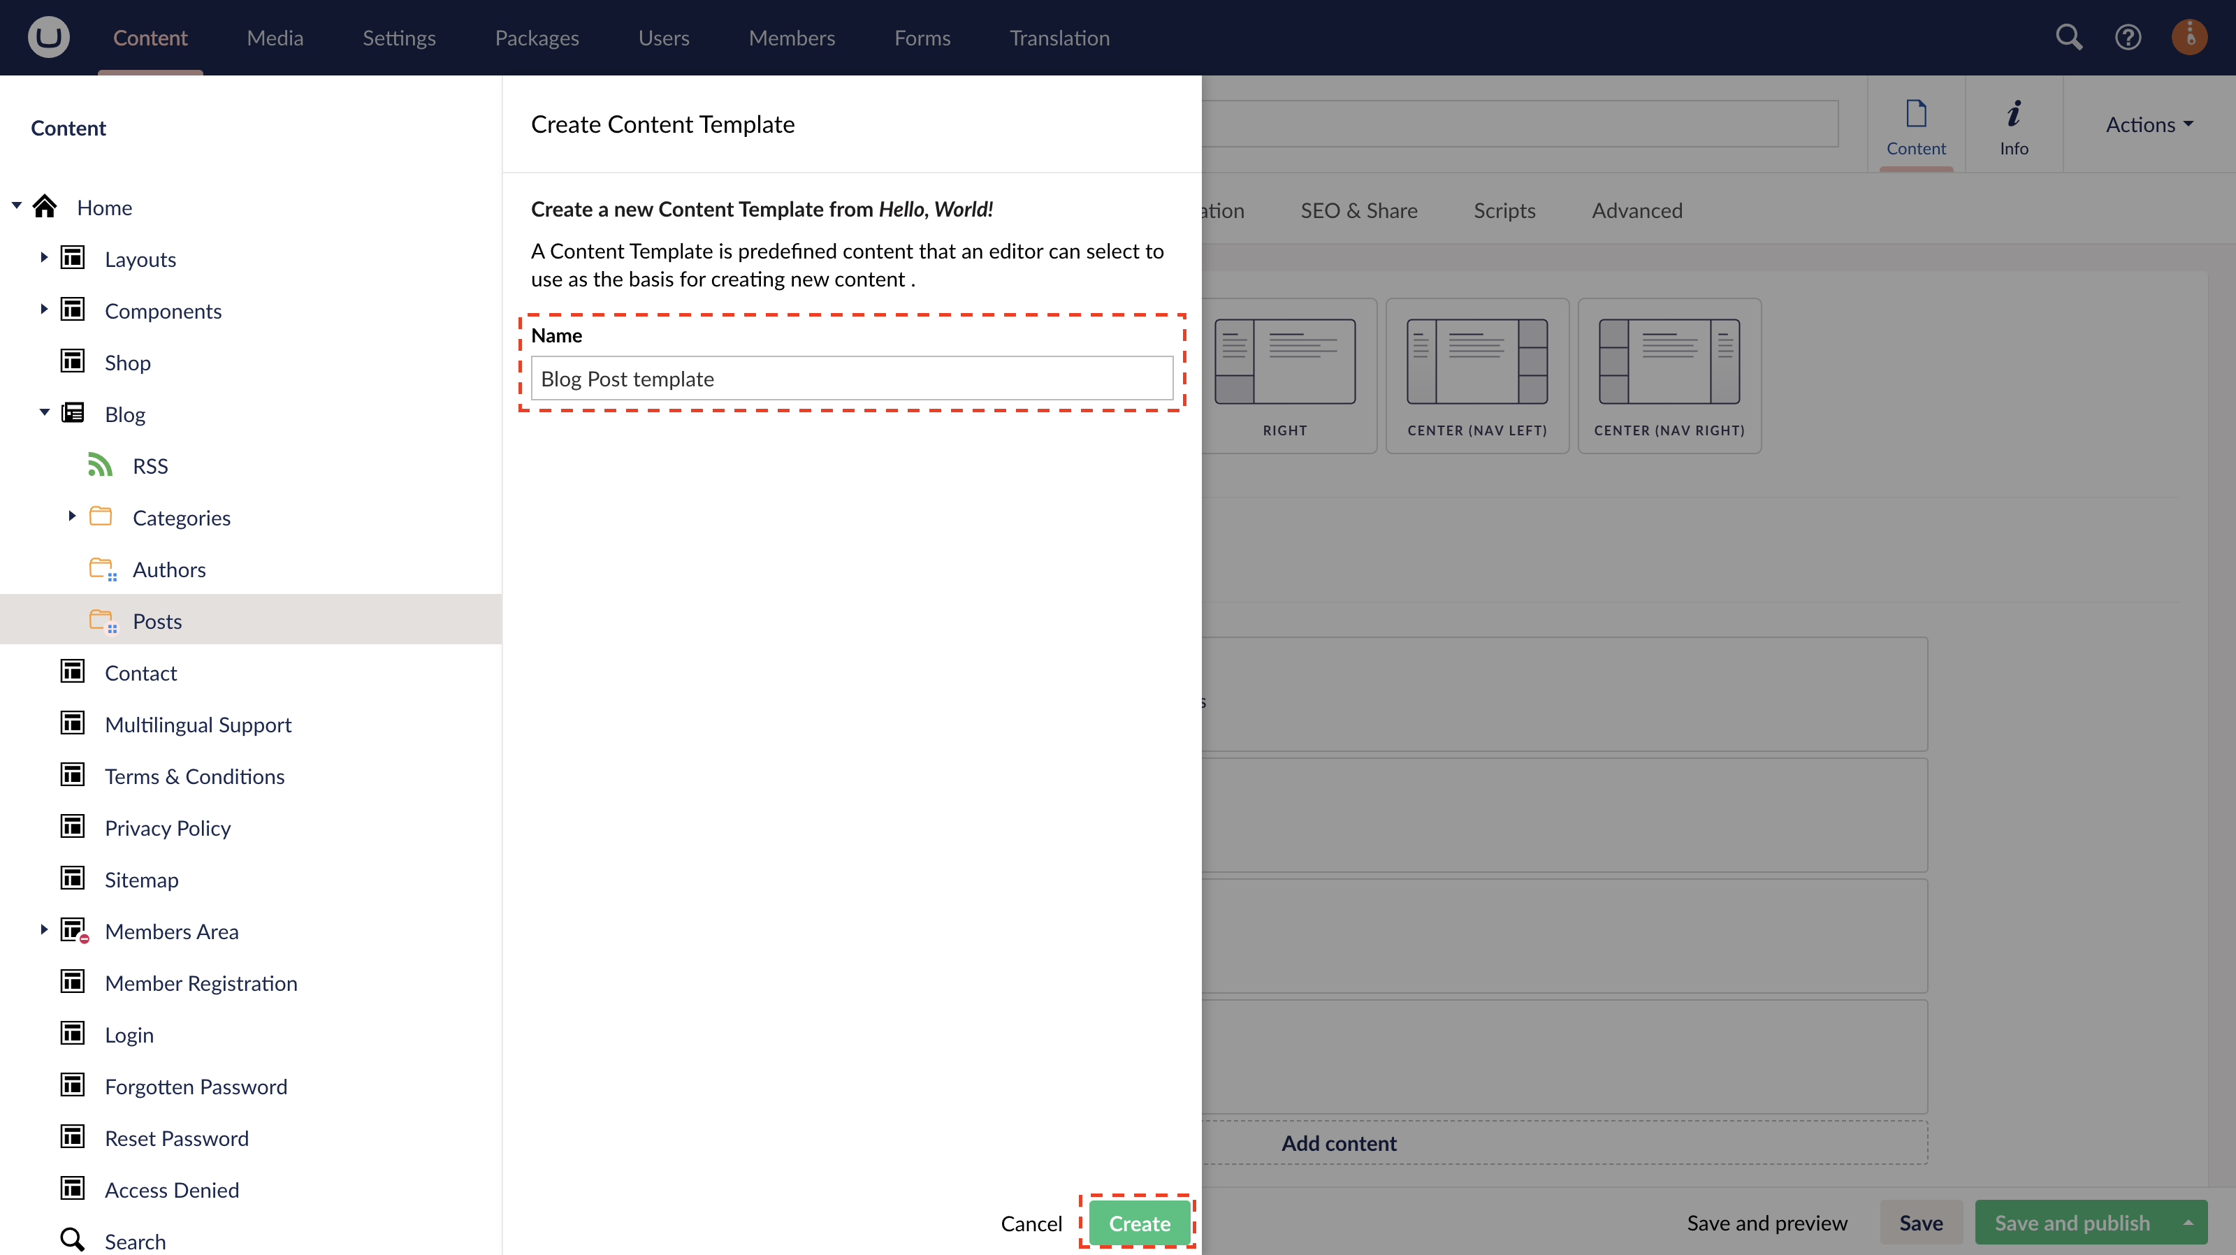Click the RSS feed icon under Blog

coord(100,465)
